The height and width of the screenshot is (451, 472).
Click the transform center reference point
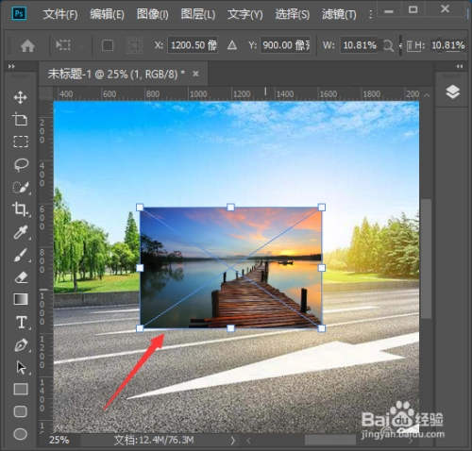(x=230, y=268)
